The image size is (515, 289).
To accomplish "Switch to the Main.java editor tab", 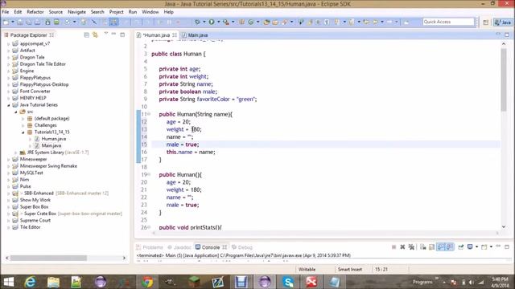I will tap(195, 35).
